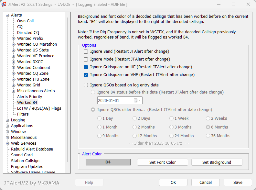Click the gray B4 color preview swatch
This screenshot has width=256, height=190.
click(x=108, y=162)
